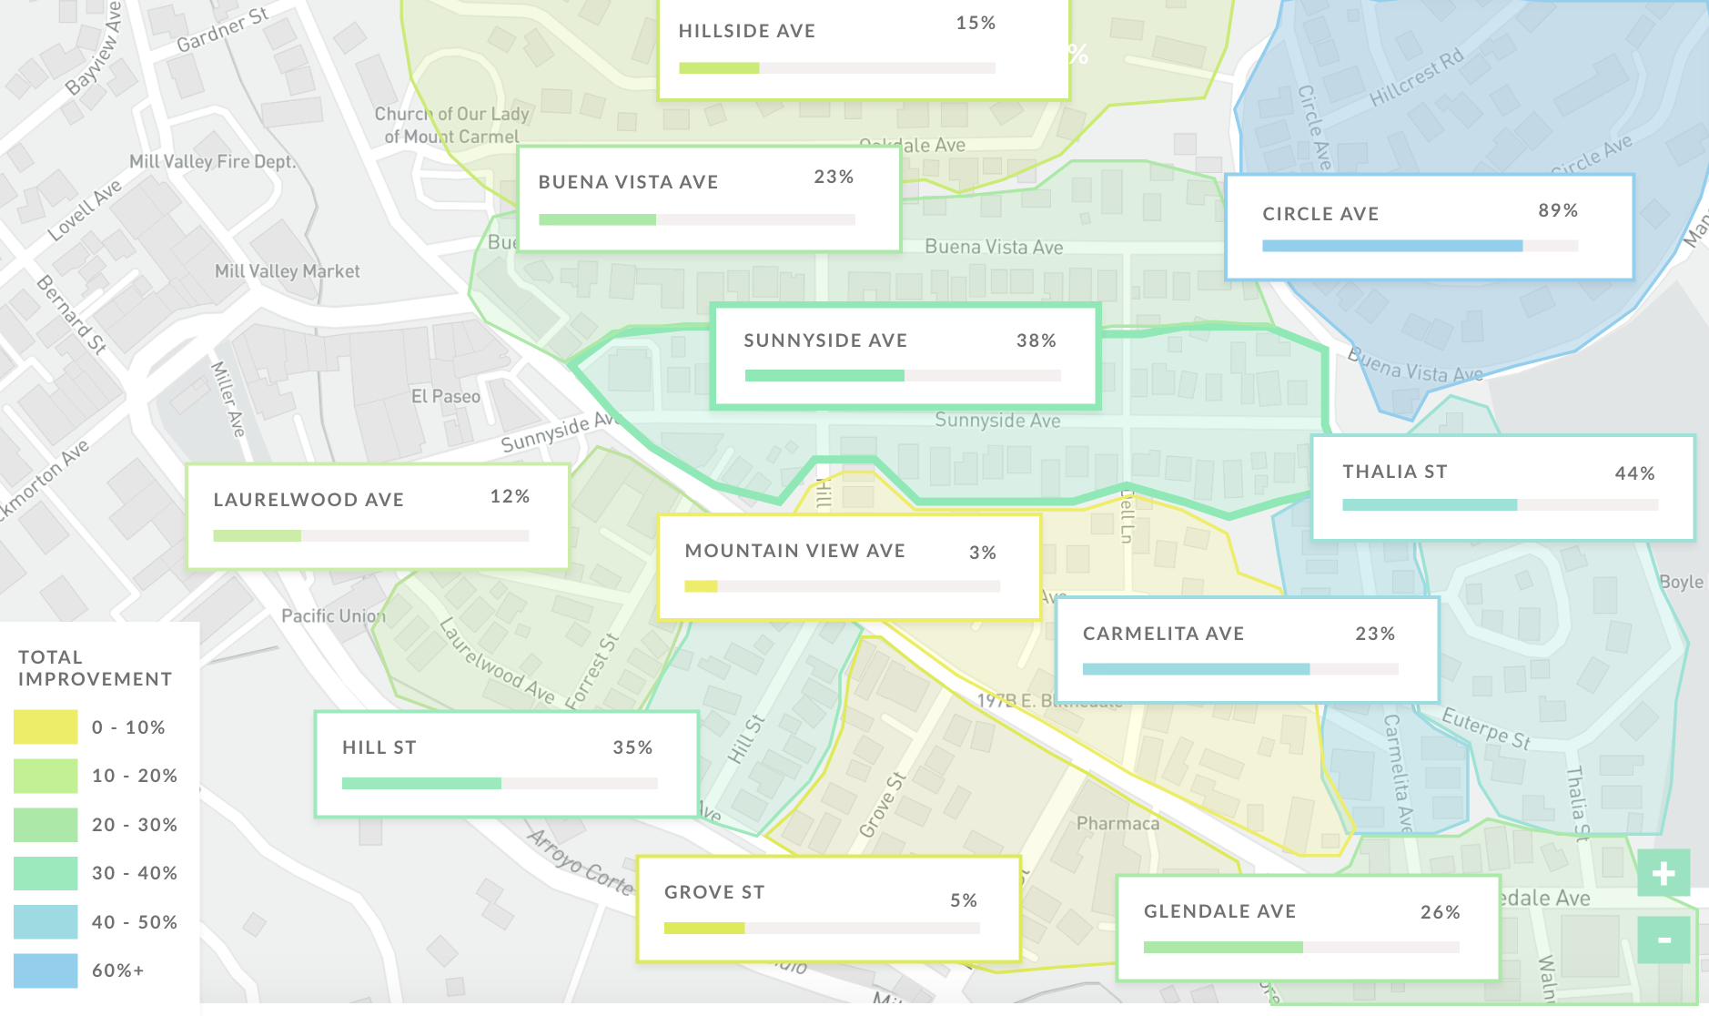Click the zoom out minus button
Screen dimensions: 1709x1016
(x=1663, y=940)
